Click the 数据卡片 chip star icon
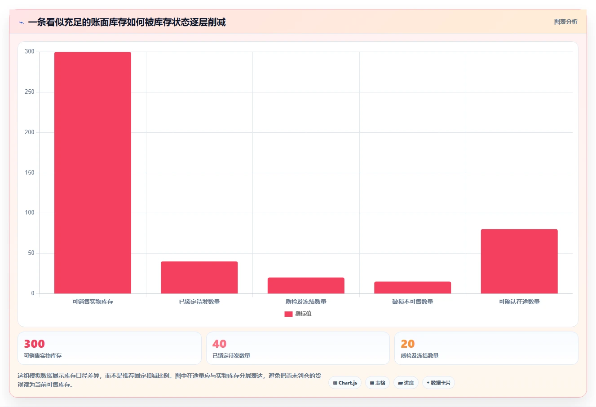Viewport: 596px width, 407px height. [x=428, y=383]
